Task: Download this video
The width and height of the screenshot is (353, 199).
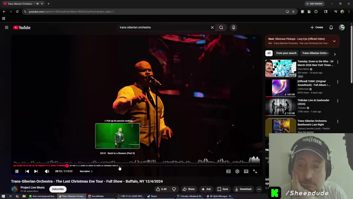Action: point(243,189)
